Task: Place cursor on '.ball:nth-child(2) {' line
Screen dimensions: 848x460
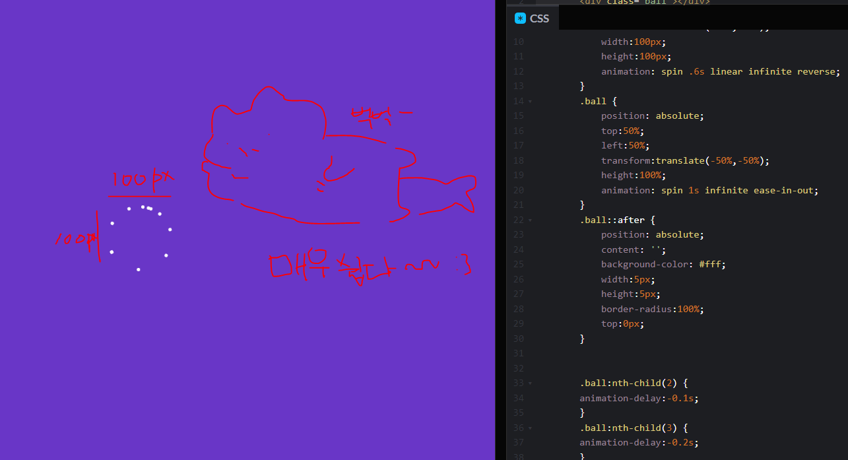Action: pos(634,383)
